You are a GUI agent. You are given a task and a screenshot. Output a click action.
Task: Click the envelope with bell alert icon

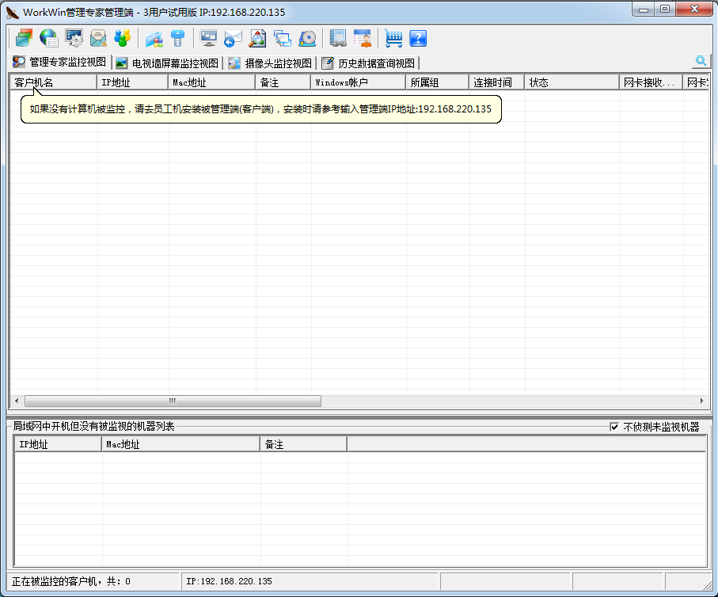click(x=98, y=38)
